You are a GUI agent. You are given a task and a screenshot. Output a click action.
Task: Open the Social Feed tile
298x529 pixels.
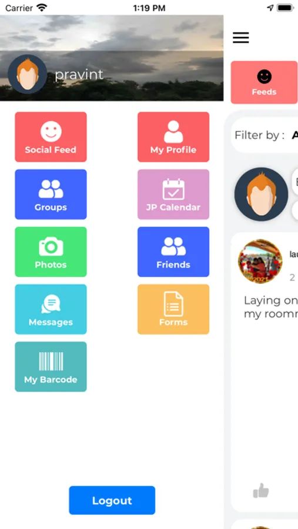tap(51, 137)
